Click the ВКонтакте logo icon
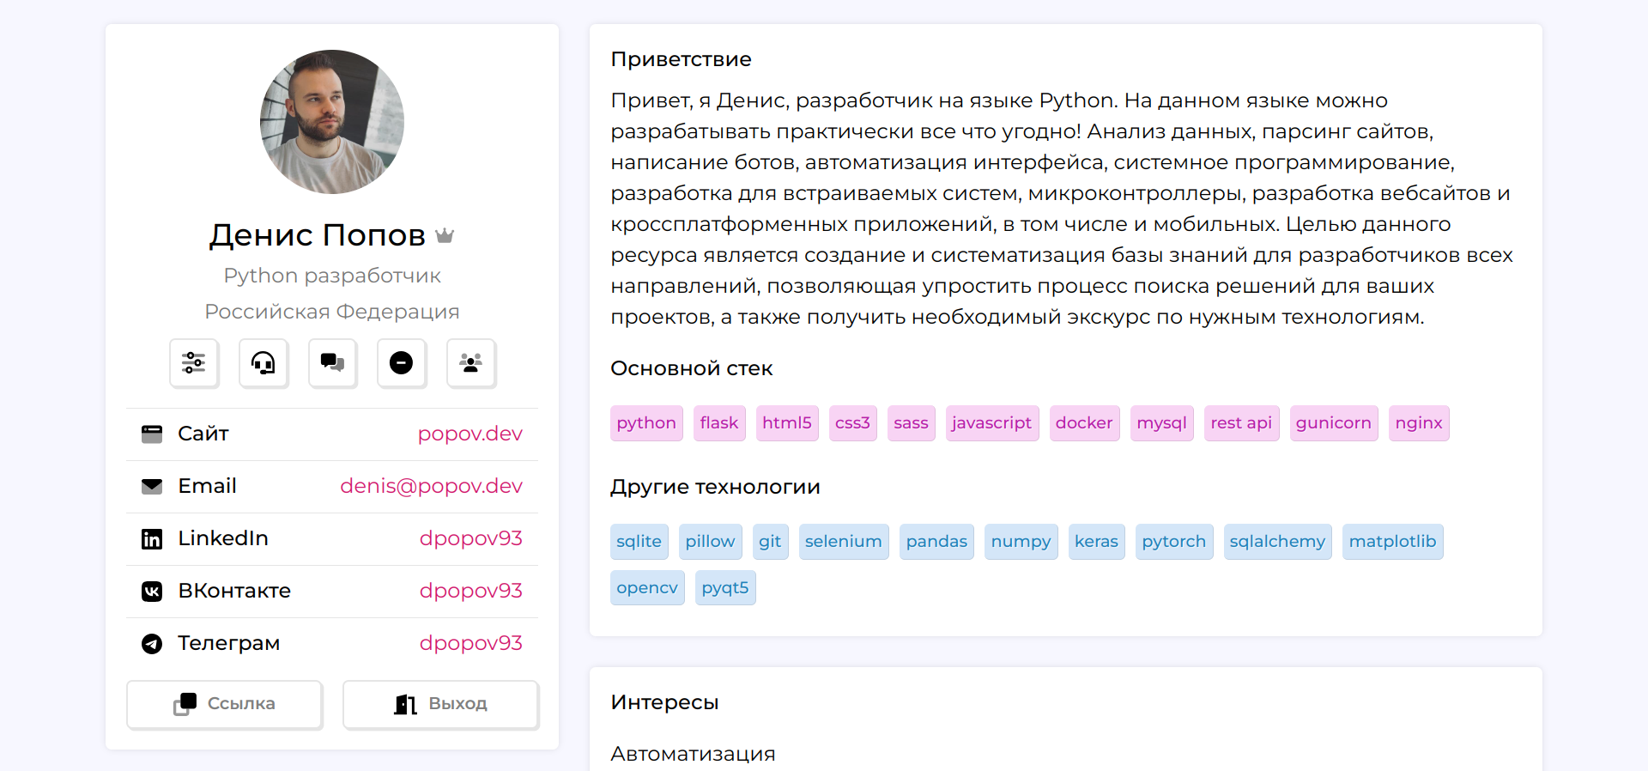This screenshot has width=1648, height=771. [152, 592]
